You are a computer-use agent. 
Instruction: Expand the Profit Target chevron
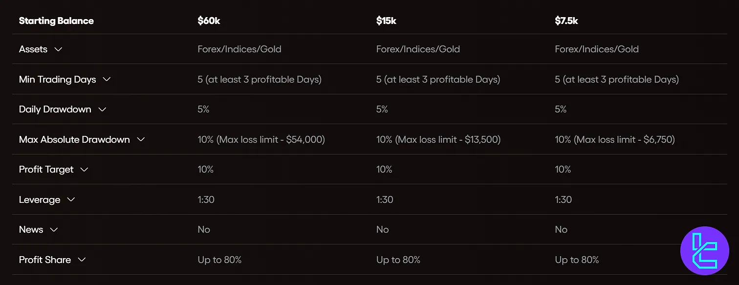[x=84, y=170]
